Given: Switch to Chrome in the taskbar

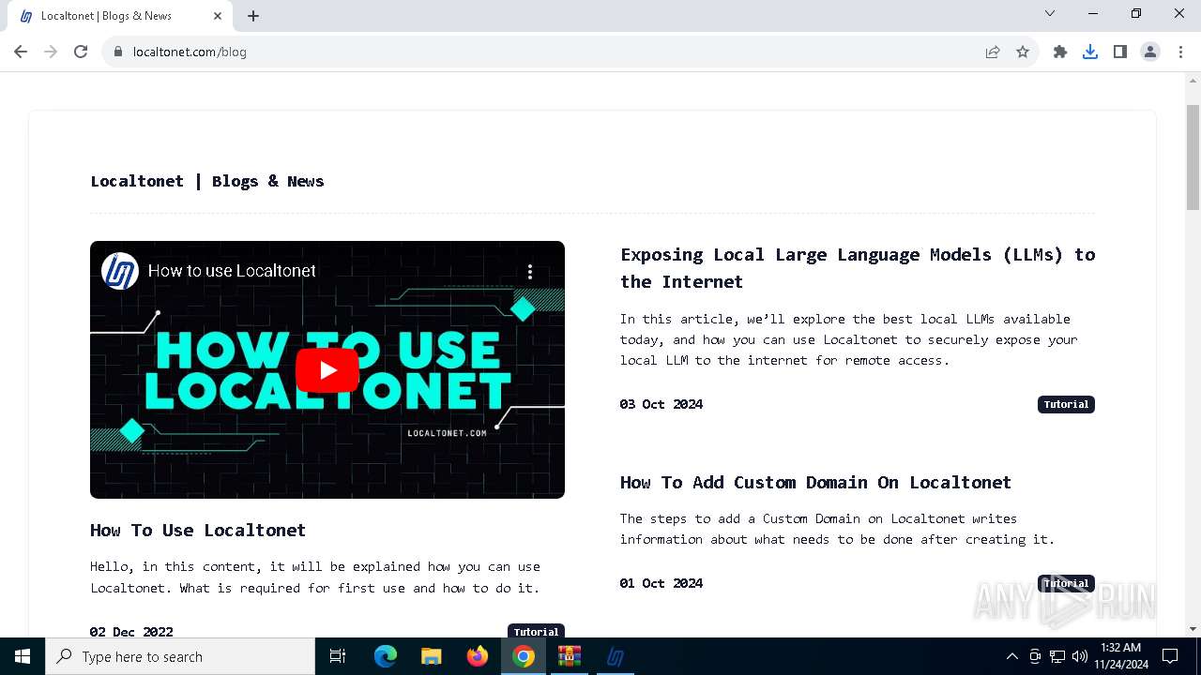Looking at the screenshot, I should click(x=524, y=656).
